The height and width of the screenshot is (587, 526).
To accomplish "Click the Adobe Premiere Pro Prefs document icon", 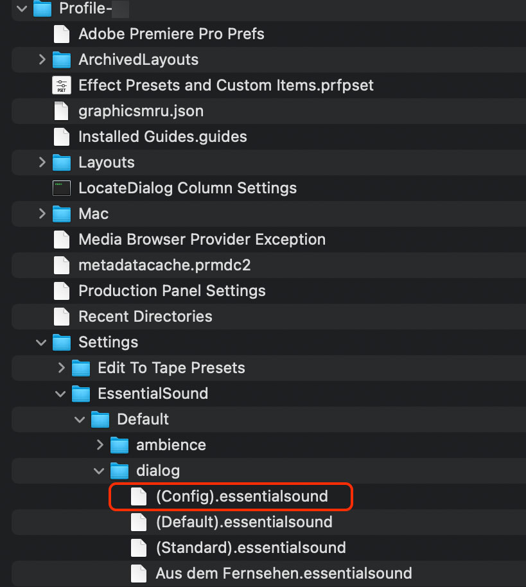I will [x=61, y=33].
